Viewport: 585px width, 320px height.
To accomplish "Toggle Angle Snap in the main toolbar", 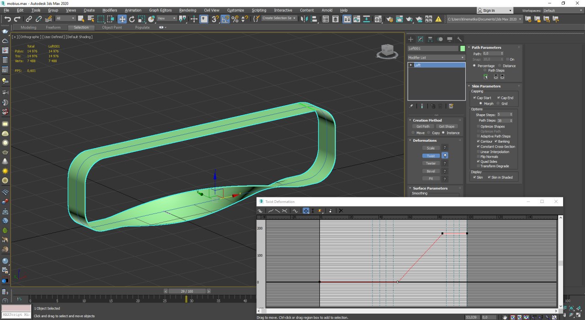I will click(x=225, y=19).
